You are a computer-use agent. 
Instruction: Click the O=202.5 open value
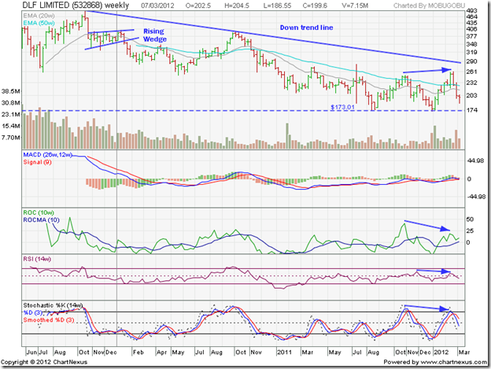point(198,6)
